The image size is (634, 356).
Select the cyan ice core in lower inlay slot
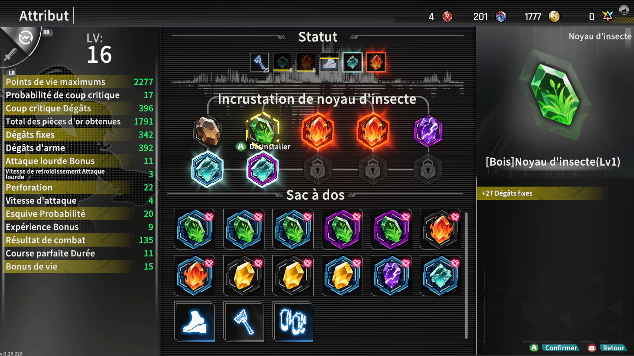click(207, 169)
